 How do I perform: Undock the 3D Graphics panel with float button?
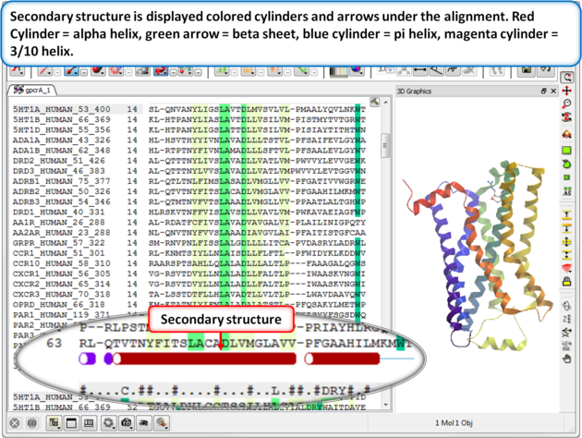pos(542,91)
